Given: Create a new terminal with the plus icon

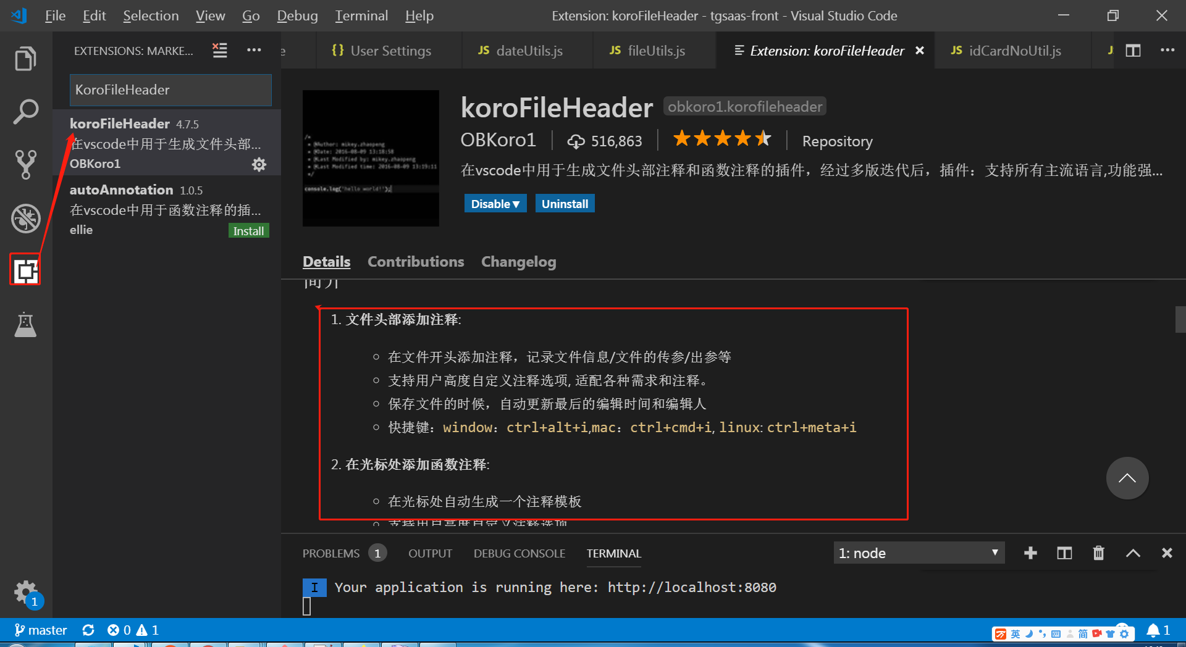Looking at the screenshot, I should click(1030, 553).
